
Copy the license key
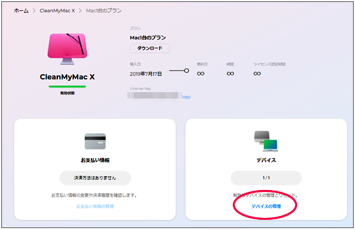pos(186,97)
